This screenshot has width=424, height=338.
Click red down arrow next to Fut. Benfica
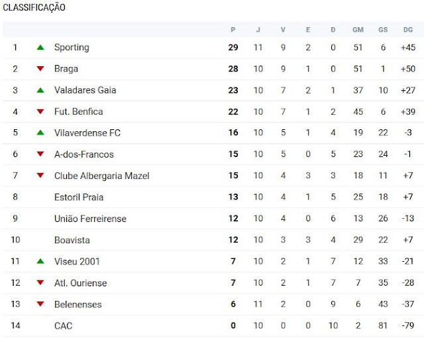pos(40,111)
